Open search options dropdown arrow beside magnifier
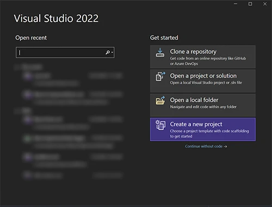Image resolution: width=272 pixels, height=207 pixels. [112, 53]
